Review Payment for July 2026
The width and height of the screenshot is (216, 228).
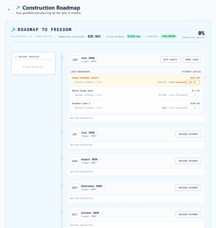point(188,134)
